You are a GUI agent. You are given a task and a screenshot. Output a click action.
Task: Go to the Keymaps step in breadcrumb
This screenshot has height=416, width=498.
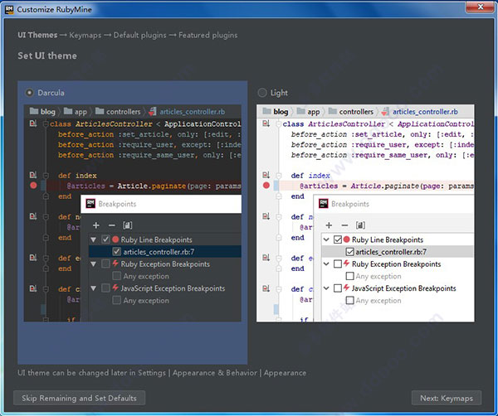pyautogui.click(x=85, y=35)
